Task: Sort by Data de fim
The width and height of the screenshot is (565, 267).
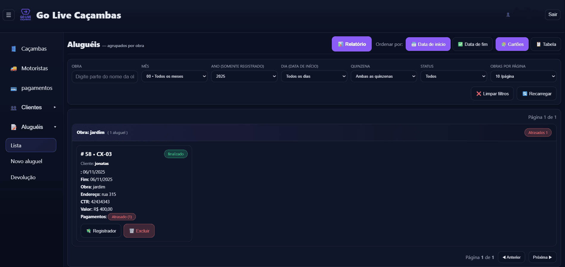Action: click(x=472, y=44)
